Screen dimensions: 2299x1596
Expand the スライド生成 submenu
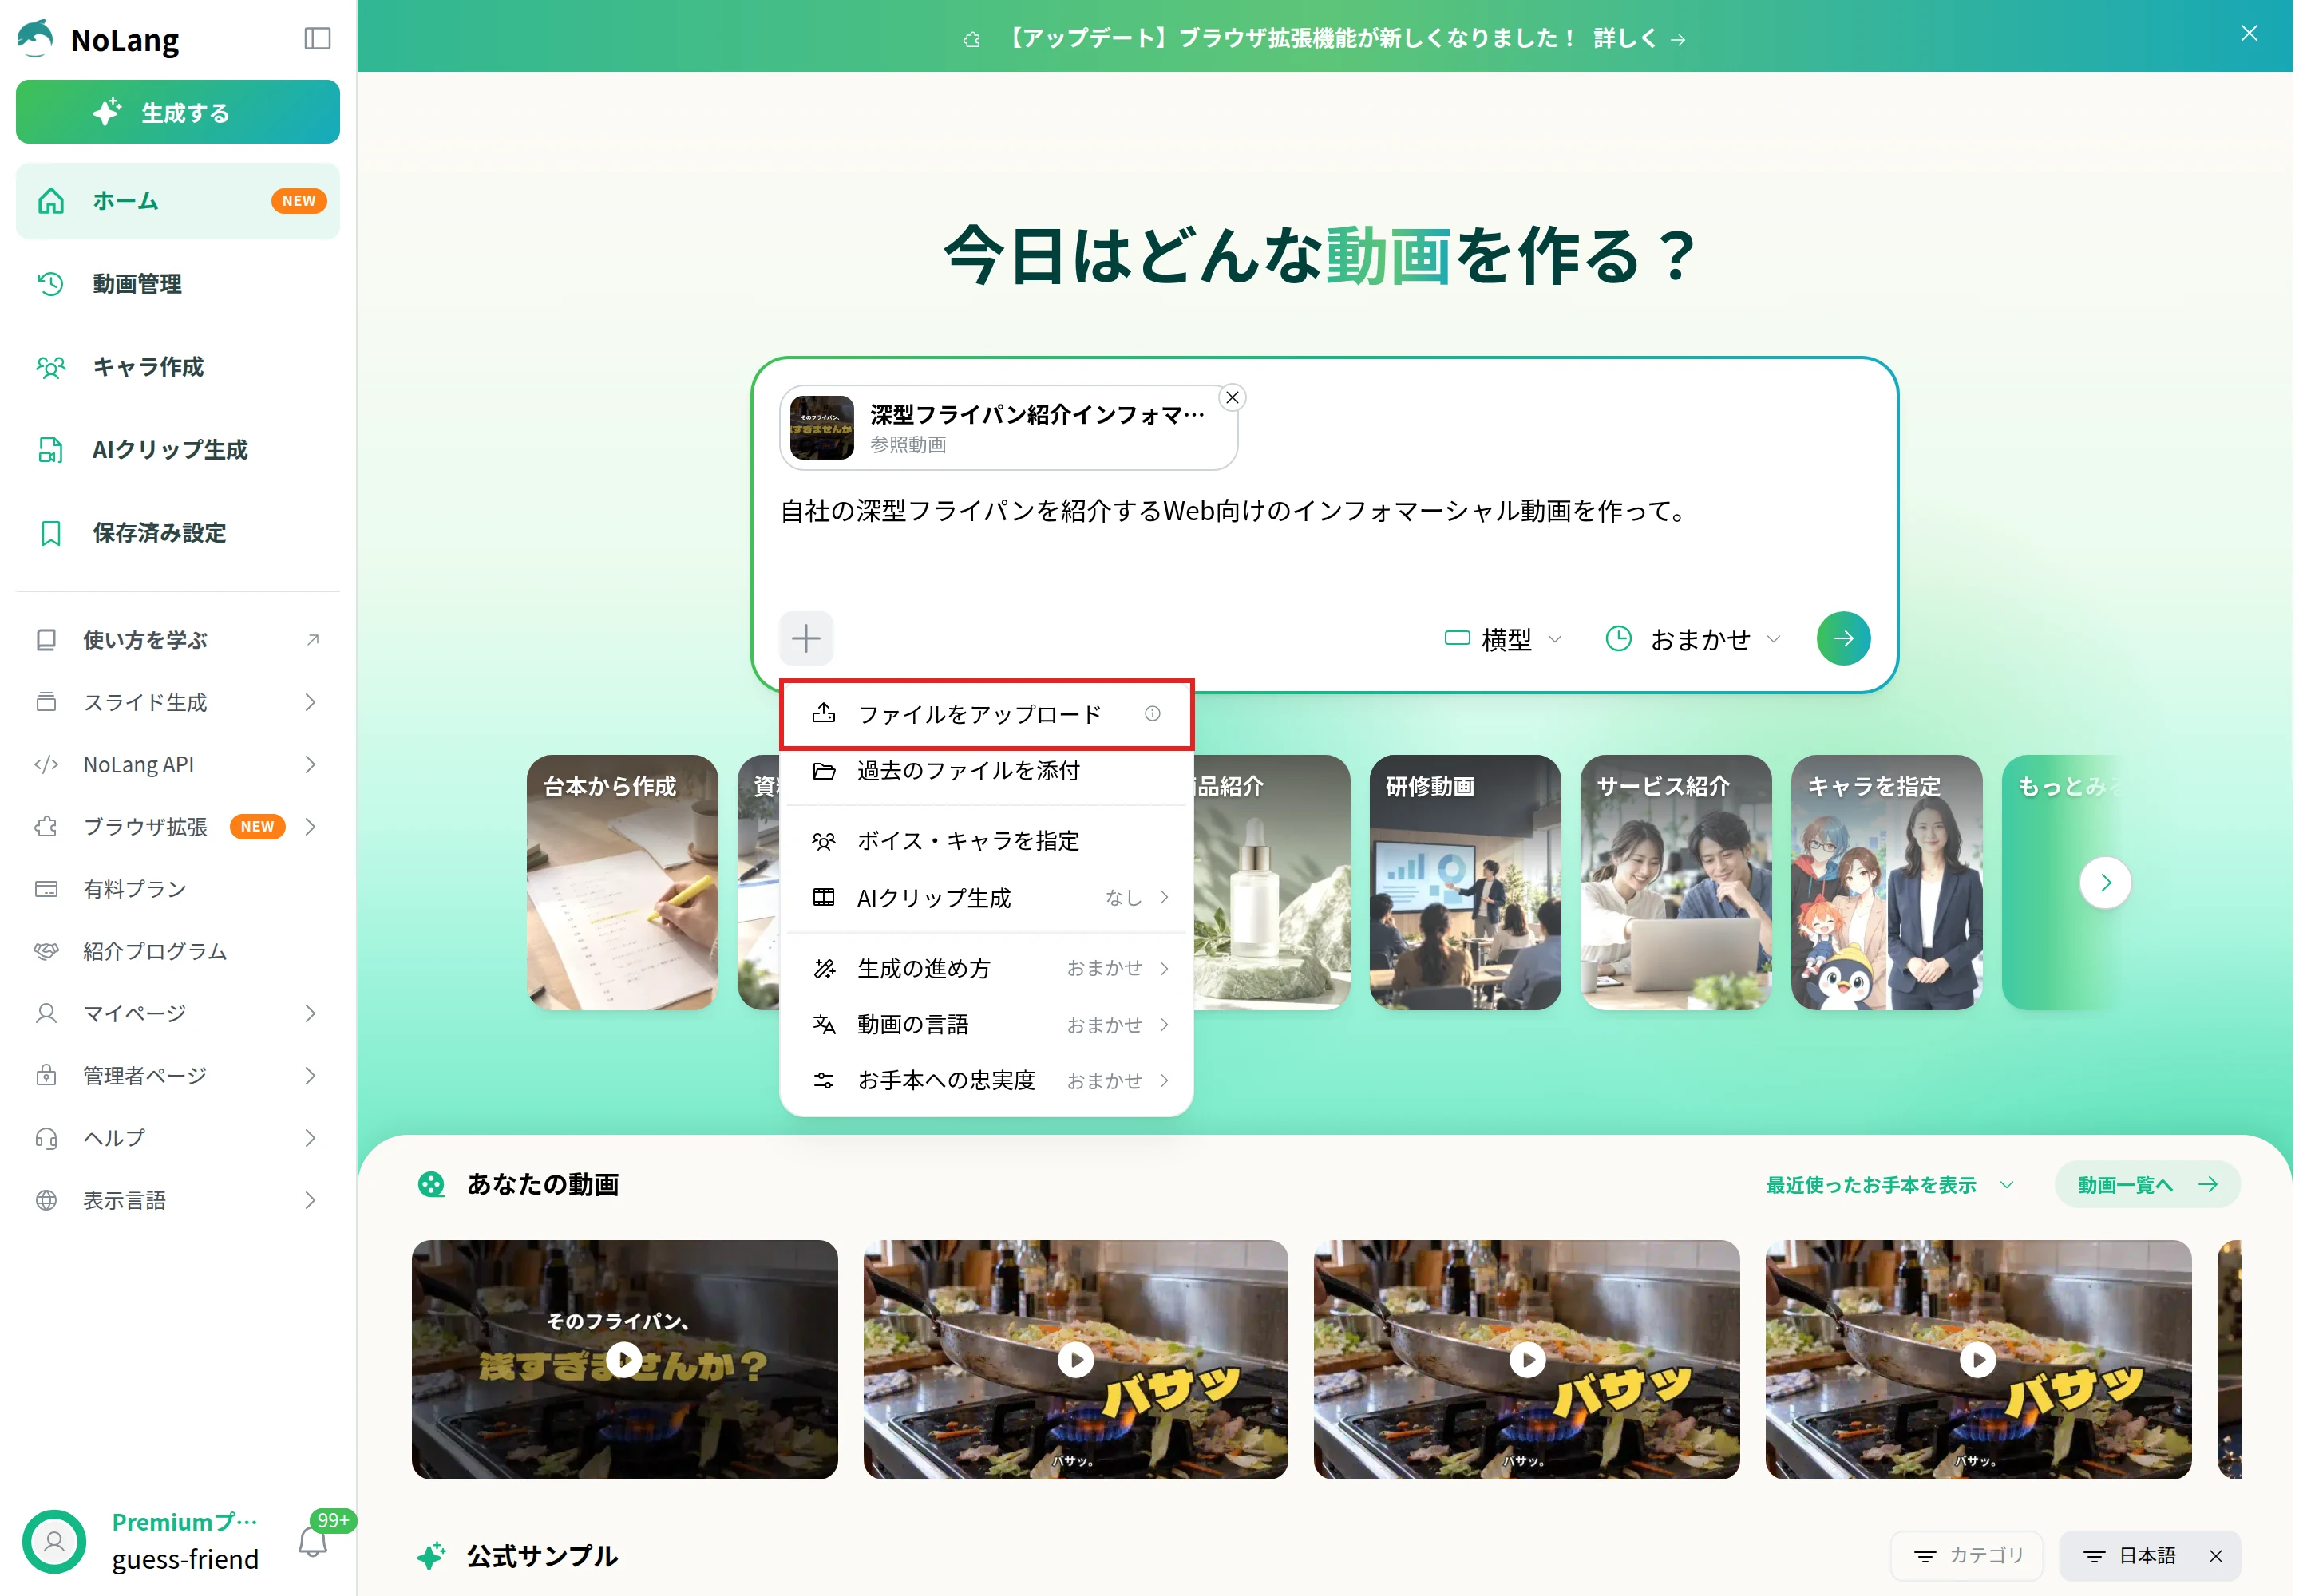pyautogui.click(x=178, y=702)
